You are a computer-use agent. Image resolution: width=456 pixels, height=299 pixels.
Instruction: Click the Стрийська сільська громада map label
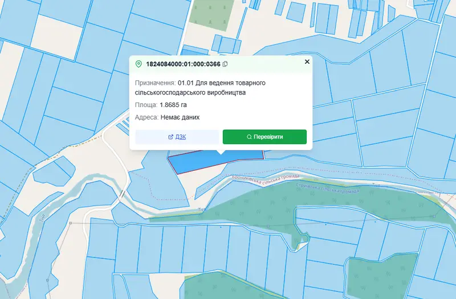point(327,187)
